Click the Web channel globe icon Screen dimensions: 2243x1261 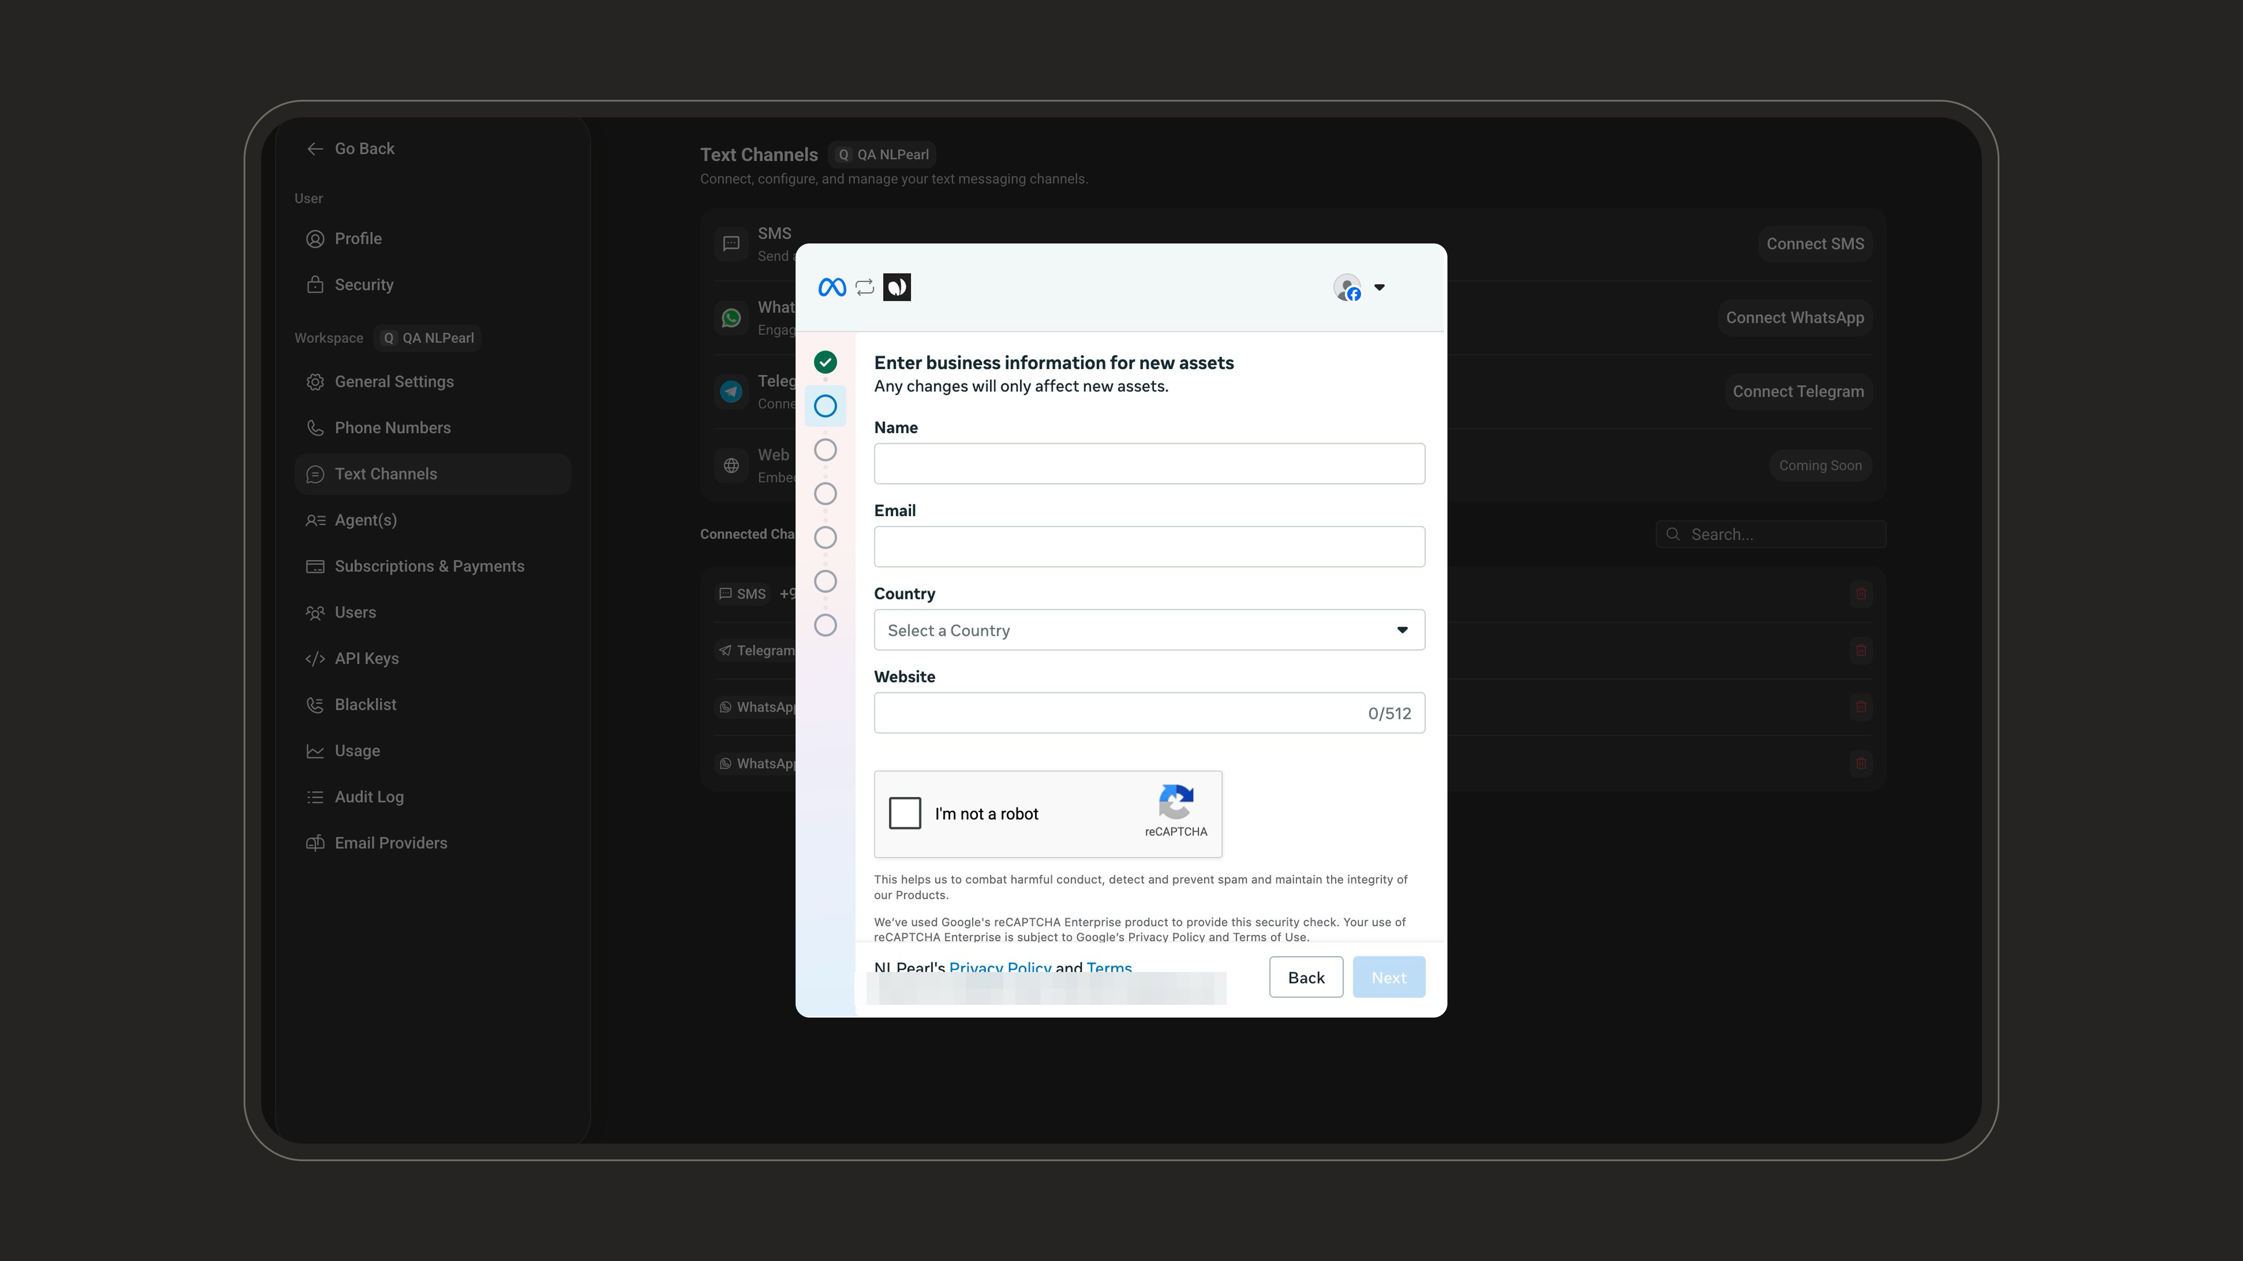(732, 465)
